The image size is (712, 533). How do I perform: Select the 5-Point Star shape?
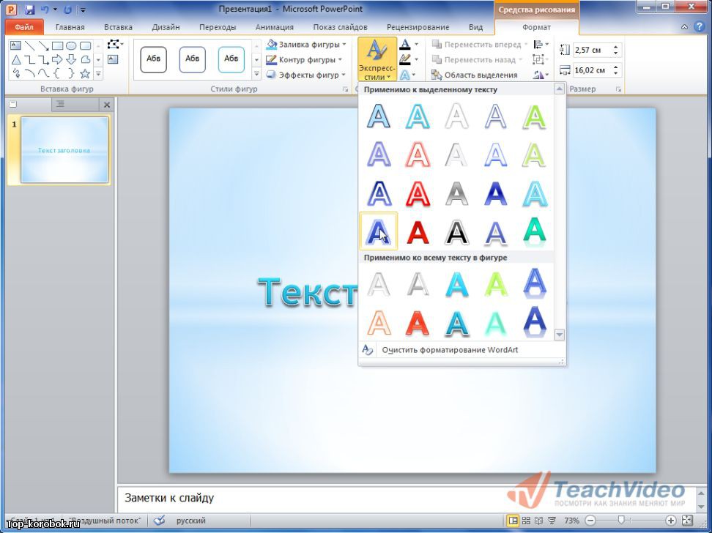[x=85, y=73]
